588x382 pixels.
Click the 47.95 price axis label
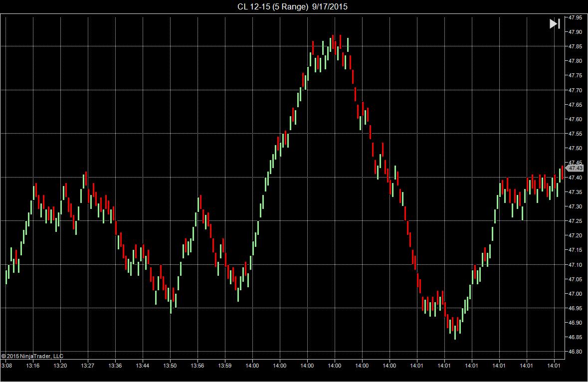576,17
